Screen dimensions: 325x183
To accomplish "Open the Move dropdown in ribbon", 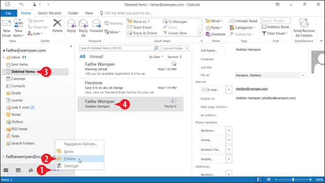I will point(214,21).
